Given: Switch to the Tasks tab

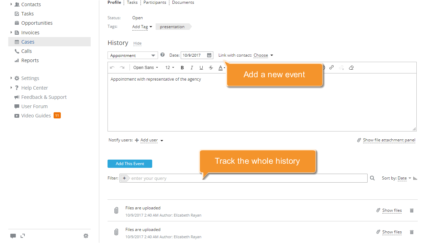Looking at the screenshot, I should point(132,2).
